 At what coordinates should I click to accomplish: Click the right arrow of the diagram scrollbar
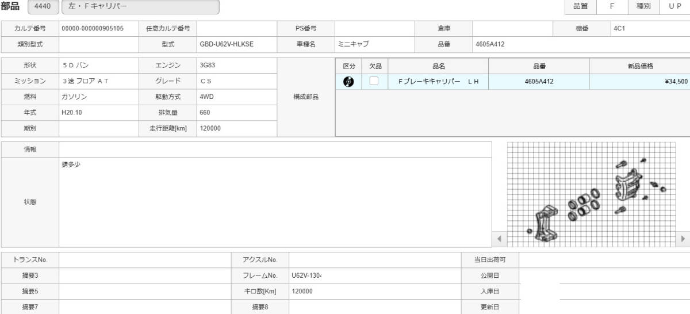pyautogui.click(x=683, y=239)
